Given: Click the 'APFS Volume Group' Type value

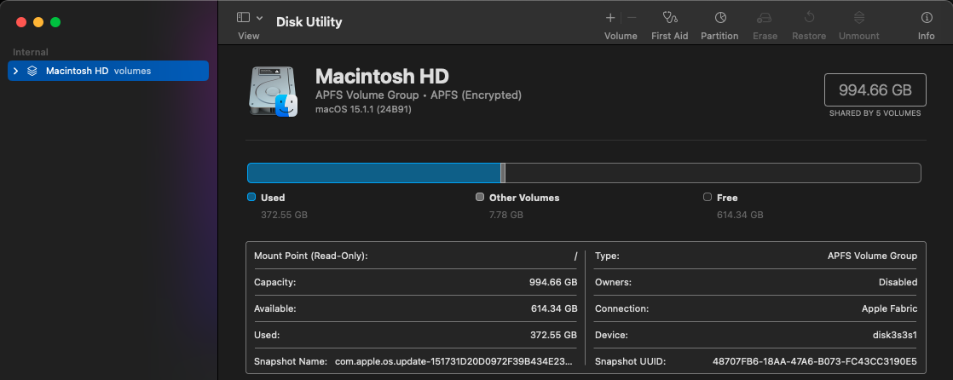Looking at the screenshot, I should [872, 256].
